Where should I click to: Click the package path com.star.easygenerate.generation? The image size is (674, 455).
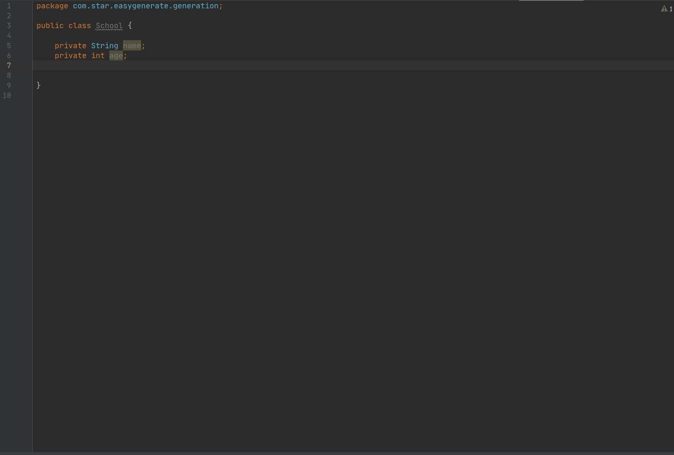146,6
